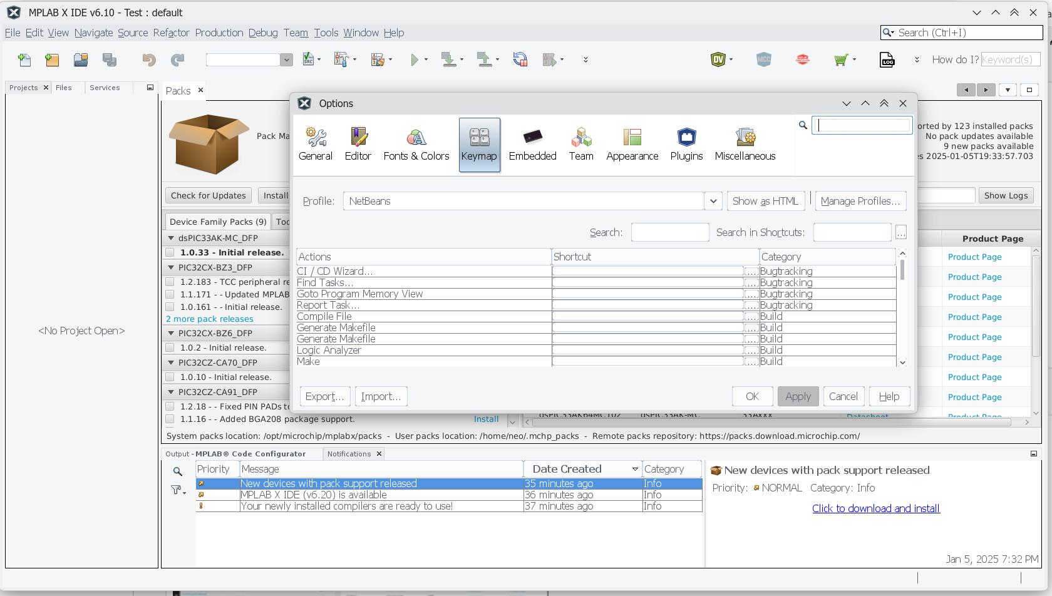The image size is (1052, 596).
Task: Collapse the PIC32CZ-CA70_DFP pack group
Action: [170, 362]
